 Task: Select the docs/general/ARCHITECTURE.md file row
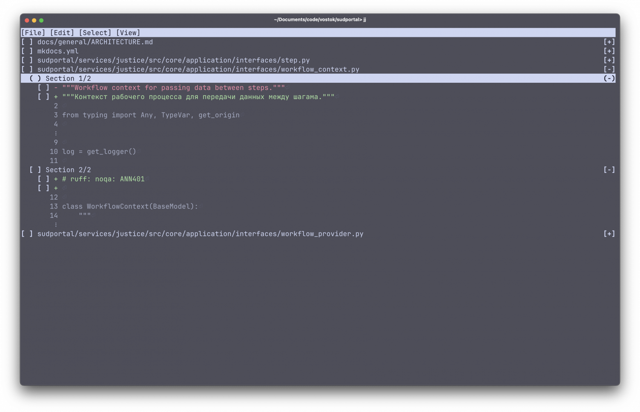pos(318,42)
